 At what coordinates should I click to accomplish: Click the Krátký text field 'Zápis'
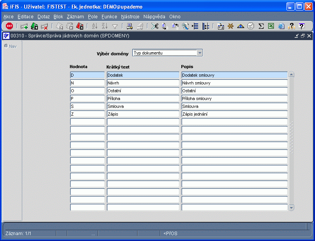click(143, 114)
